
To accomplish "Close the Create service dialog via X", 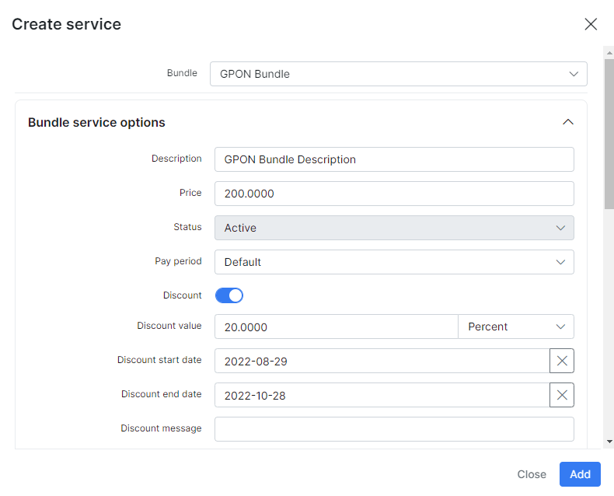I will tap(591, 24).
